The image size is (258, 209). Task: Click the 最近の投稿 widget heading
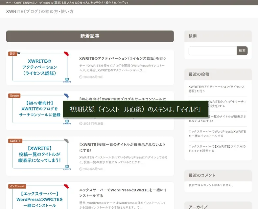(218, 74)
